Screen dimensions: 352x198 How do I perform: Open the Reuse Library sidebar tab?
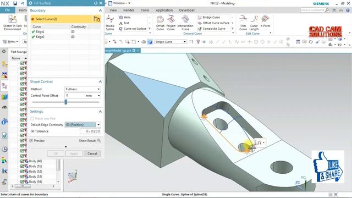4,97
